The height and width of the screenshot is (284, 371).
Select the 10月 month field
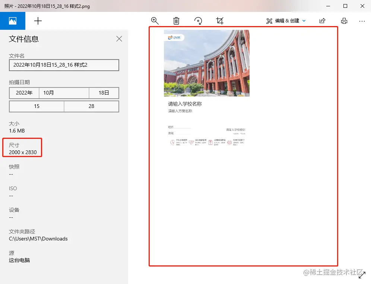point(64,93)
